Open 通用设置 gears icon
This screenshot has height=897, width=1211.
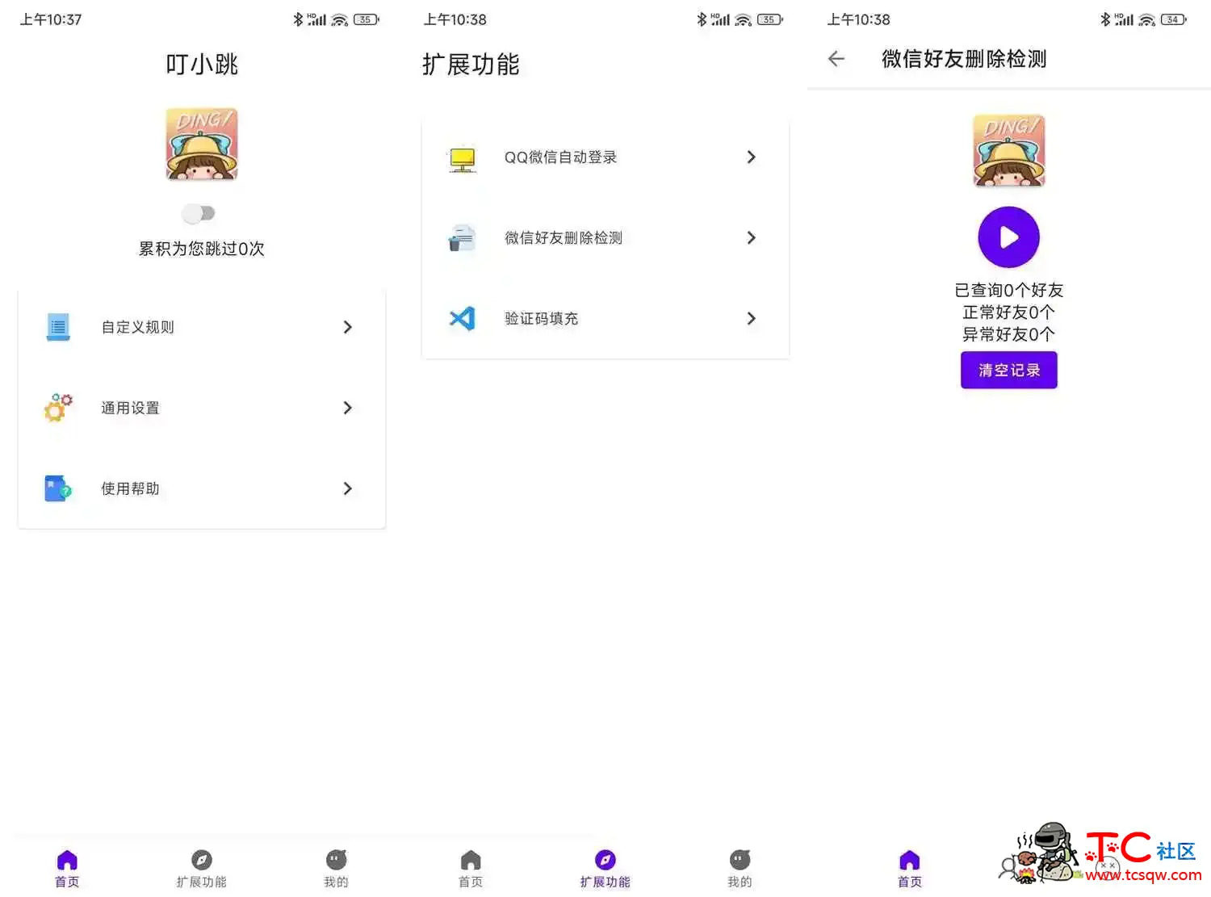(58, 408)
